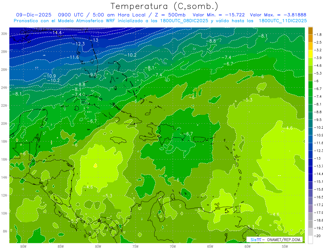Click the "8N" latitude label
Viewport: 323px width, 250px height.
[x=5, y=231]
